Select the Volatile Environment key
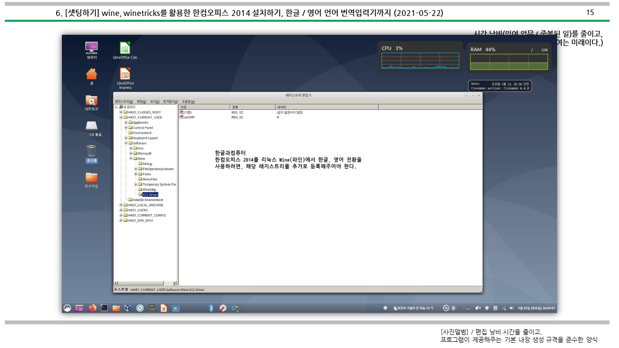This screenshot has width=619, height=348. coord(148,200)
